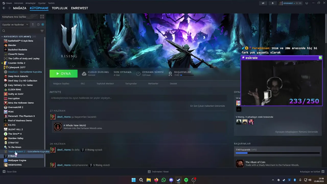Open the Tartışmalar tab
327x184 pixels.
click(131, 84)
